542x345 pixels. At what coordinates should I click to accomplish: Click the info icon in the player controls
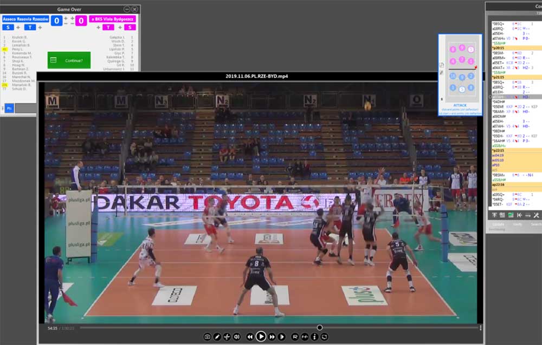point(314,336)
